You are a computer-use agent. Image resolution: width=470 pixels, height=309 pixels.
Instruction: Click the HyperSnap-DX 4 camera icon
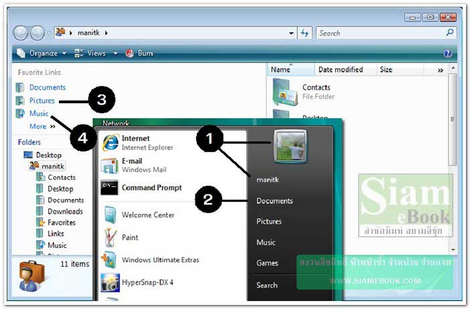click(110, 283)
